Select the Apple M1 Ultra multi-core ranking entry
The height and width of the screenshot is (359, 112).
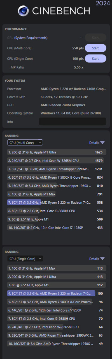point(57,152)
